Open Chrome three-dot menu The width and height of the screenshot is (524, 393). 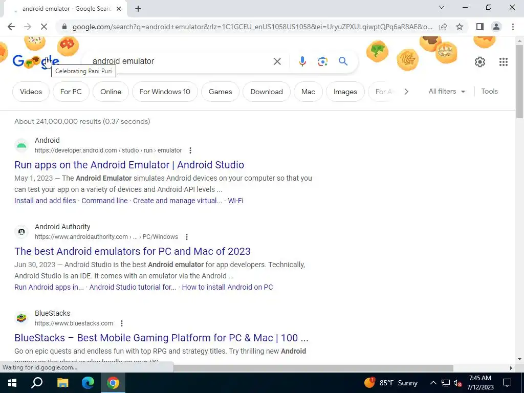pos(513,27)
